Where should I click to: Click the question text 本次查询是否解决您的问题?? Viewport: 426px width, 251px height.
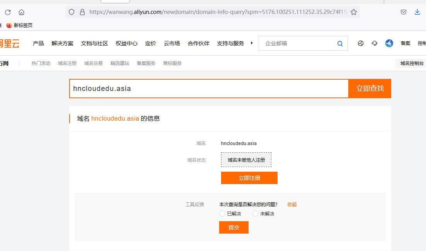point(248,205)
